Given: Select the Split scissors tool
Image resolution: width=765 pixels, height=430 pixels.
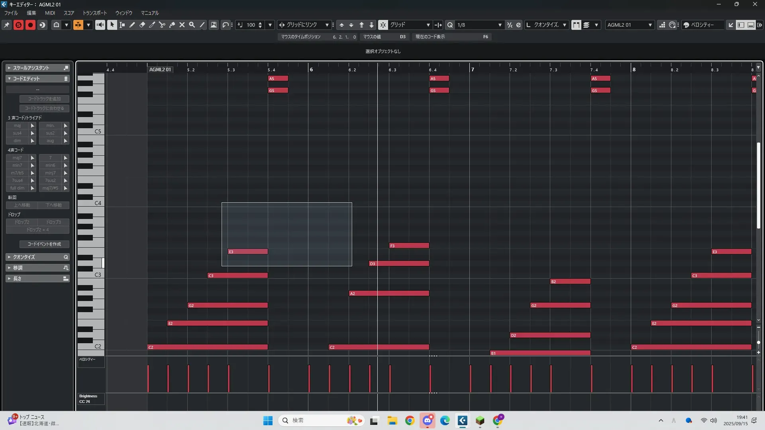Looking at the screenshot, I should coord(162,25).
